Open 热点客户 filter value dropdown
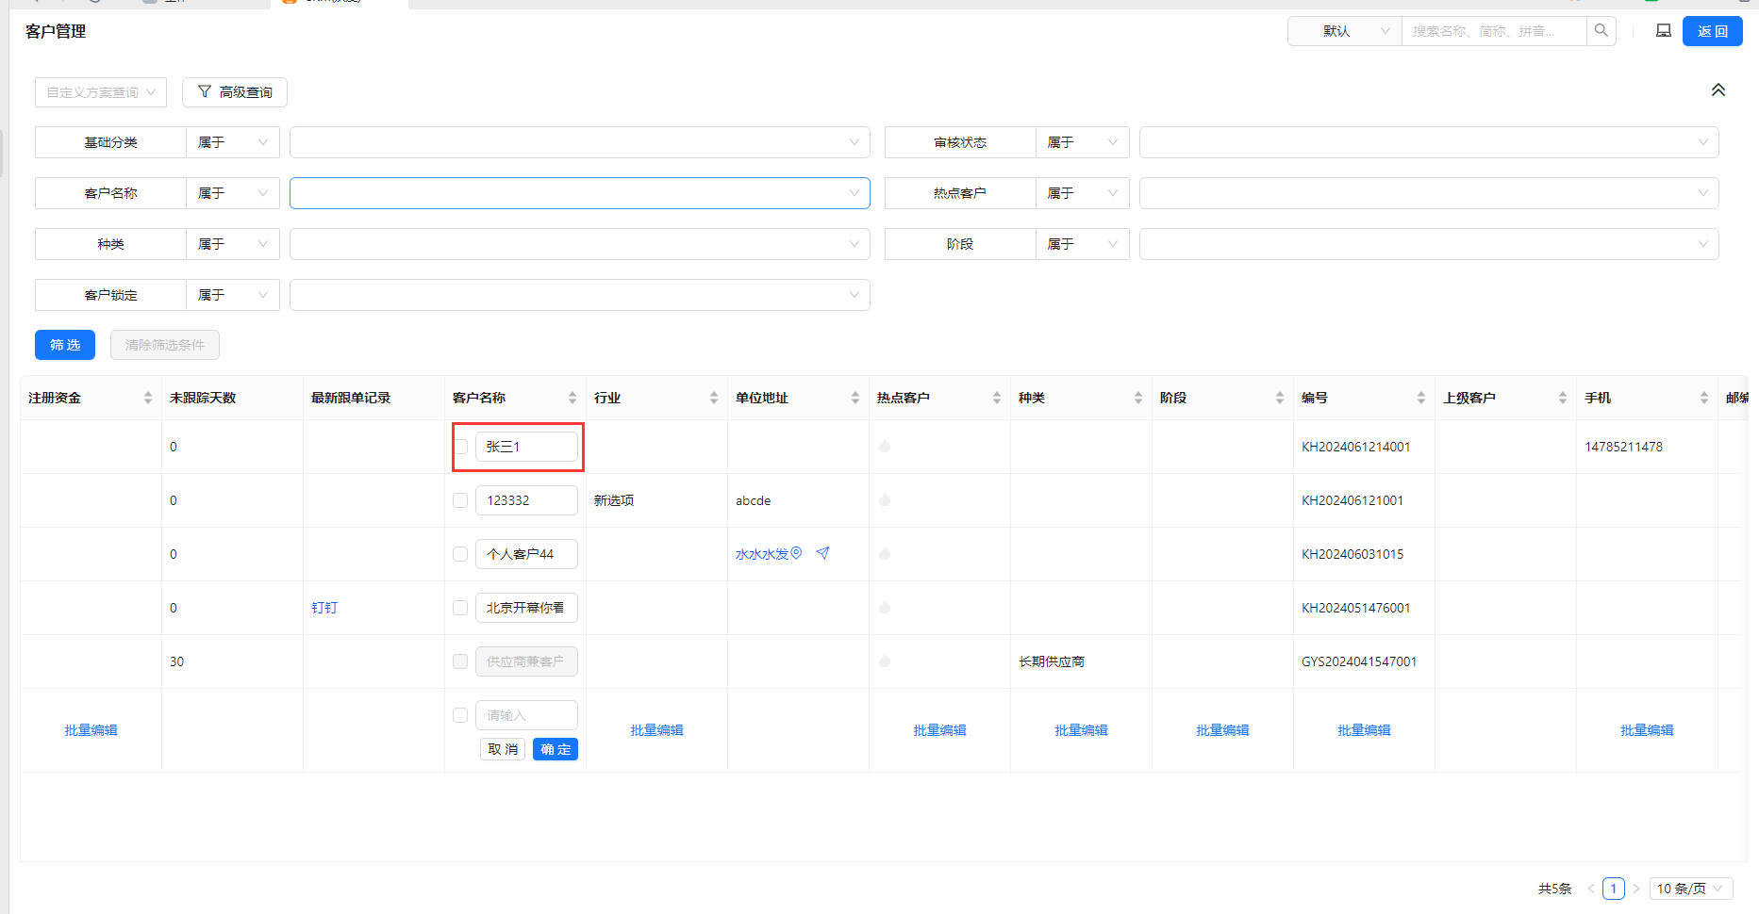This screenshot has height=914, width=1759. [1429, 193]
